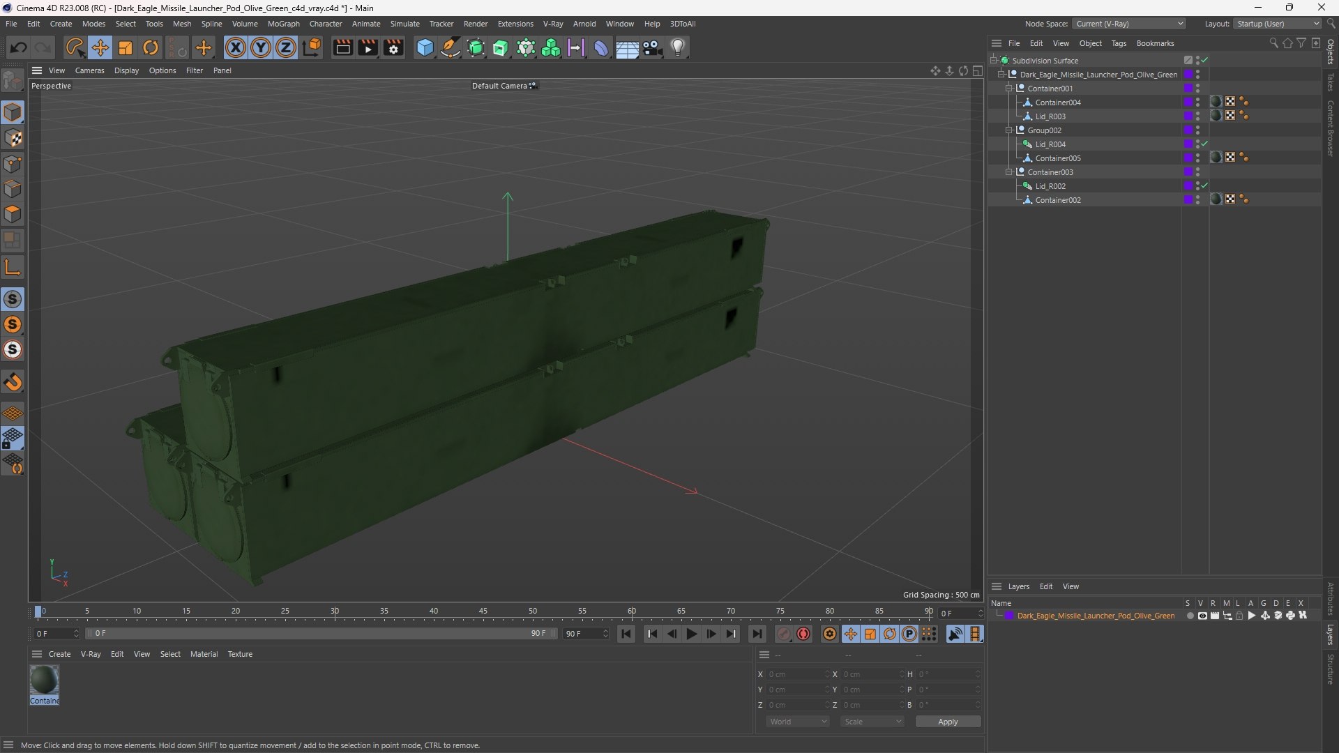Image resolution: width=1339 pixels, height=753 pixels.
Task: Click the Extrude generator icon
Action: point(501,47)
